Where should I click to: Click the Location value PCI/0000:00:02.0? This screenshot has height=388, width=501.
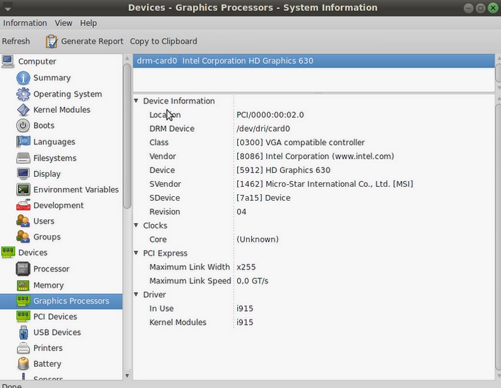[x=270, y=115]
